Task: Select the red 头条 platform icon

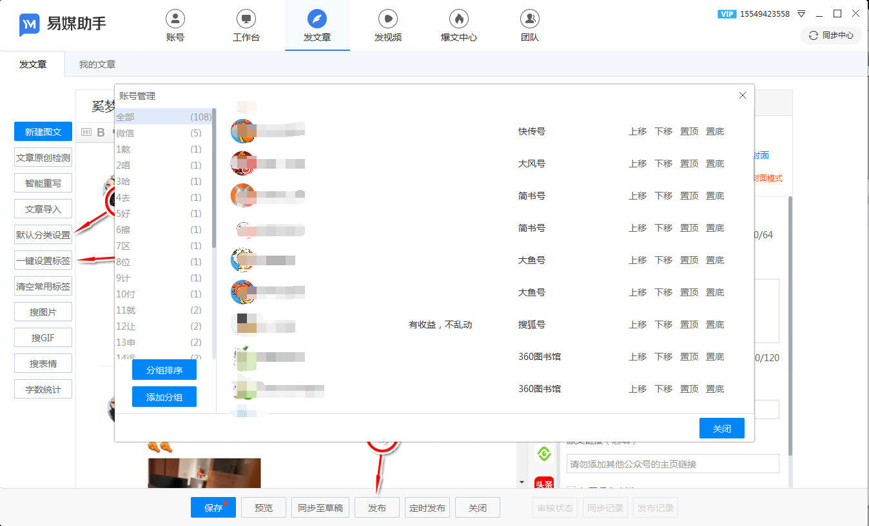Action: [x=544, y=483]
